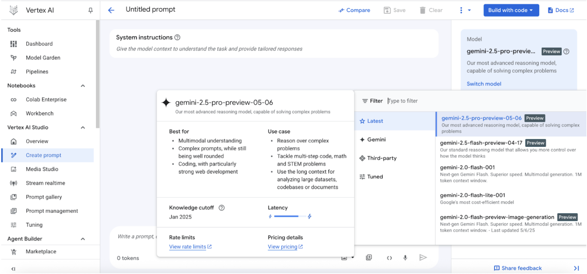587x274 pixels.
Task: Collapse the Agent Builder section
Action: tap(83, 239)
